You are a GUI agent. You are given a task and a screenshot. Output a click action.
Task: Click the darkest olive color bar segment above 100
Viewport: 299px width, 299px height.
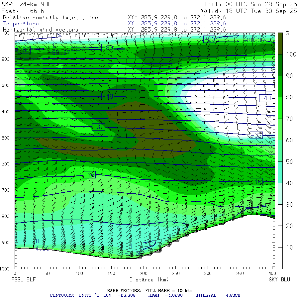pos(280,44)
